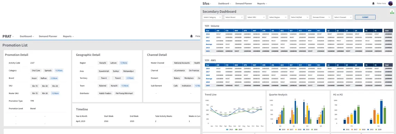Click the Institution sub element chip
Viewport: 396px width, 134px height.
point(186,86)
